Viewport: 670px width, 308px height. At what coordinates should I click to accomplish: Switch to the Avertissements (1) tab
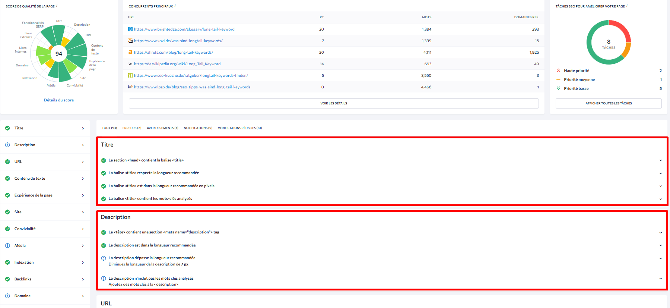[x=162, y=128]
